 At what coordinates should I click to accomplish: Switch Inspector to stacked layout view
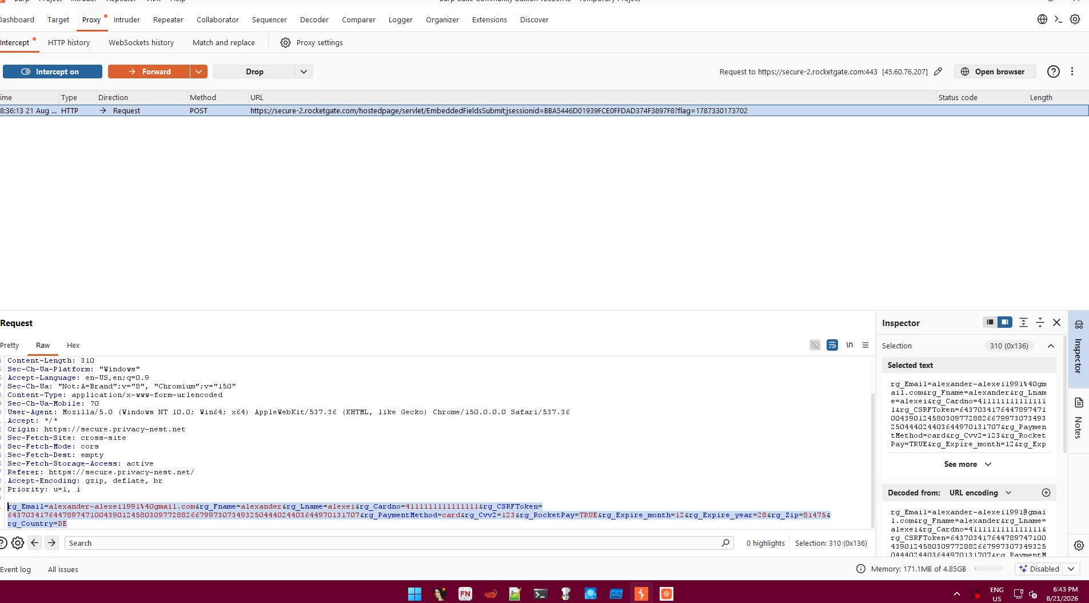(990, 323)
